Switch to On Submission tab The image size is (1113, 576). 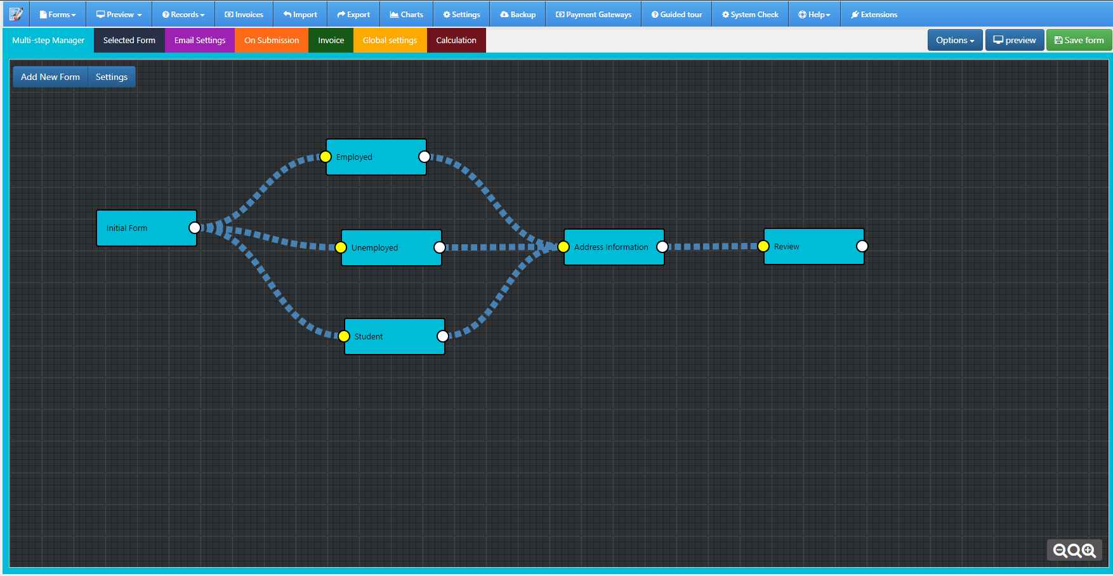click(272, 40)
